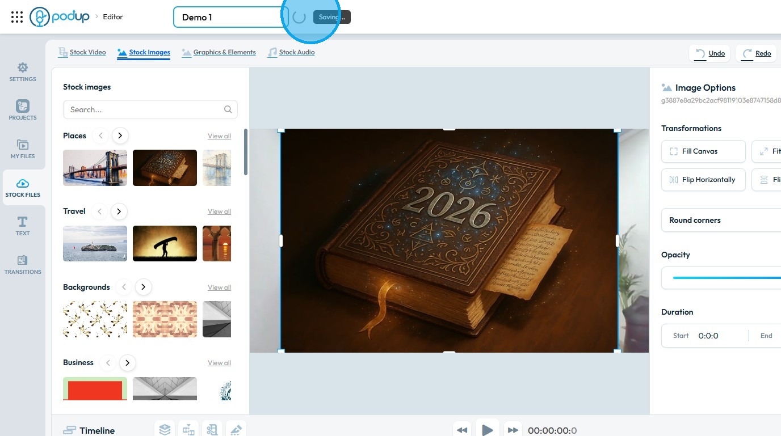Click the Flip Horizontally button
This screenshot has width=781, height=436.
pos(703,180)
